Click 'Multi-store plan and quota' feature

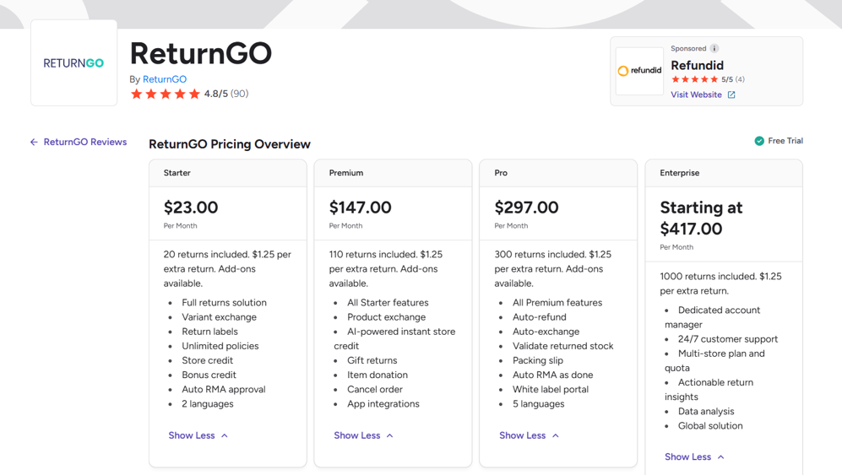click(x=714, y=360)
